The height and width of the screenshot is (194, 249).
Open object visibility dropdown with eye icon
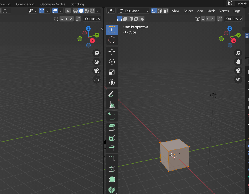[33, 11]
